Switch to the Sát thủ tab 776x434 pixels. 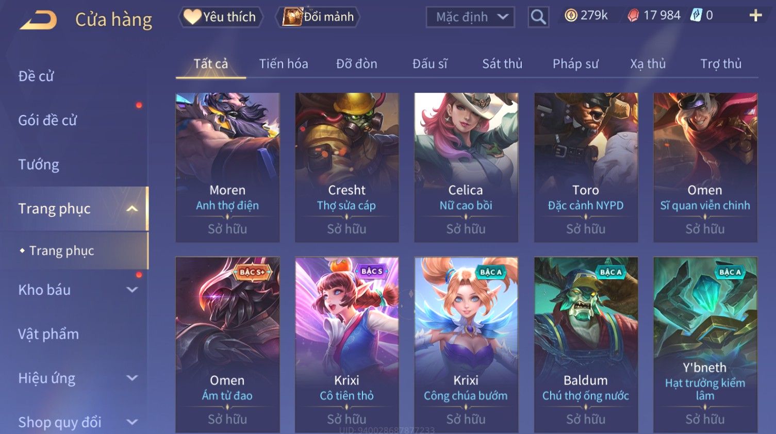502,64
